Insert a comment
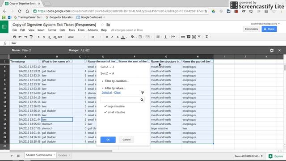286x161 pixels. tap(189, 37)
